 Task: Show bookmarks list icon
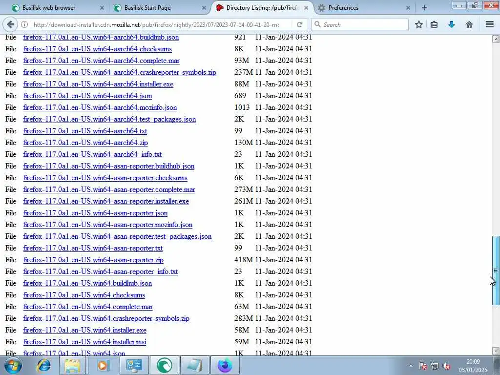pos(434,24)
